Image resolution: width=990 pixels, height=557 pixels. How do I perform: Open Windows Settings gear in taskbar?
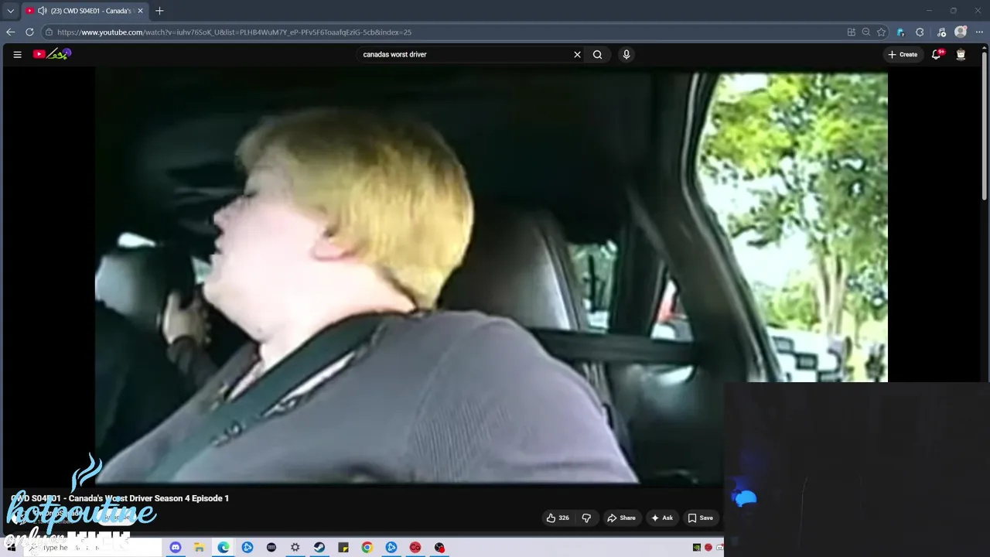pos(295,548)
